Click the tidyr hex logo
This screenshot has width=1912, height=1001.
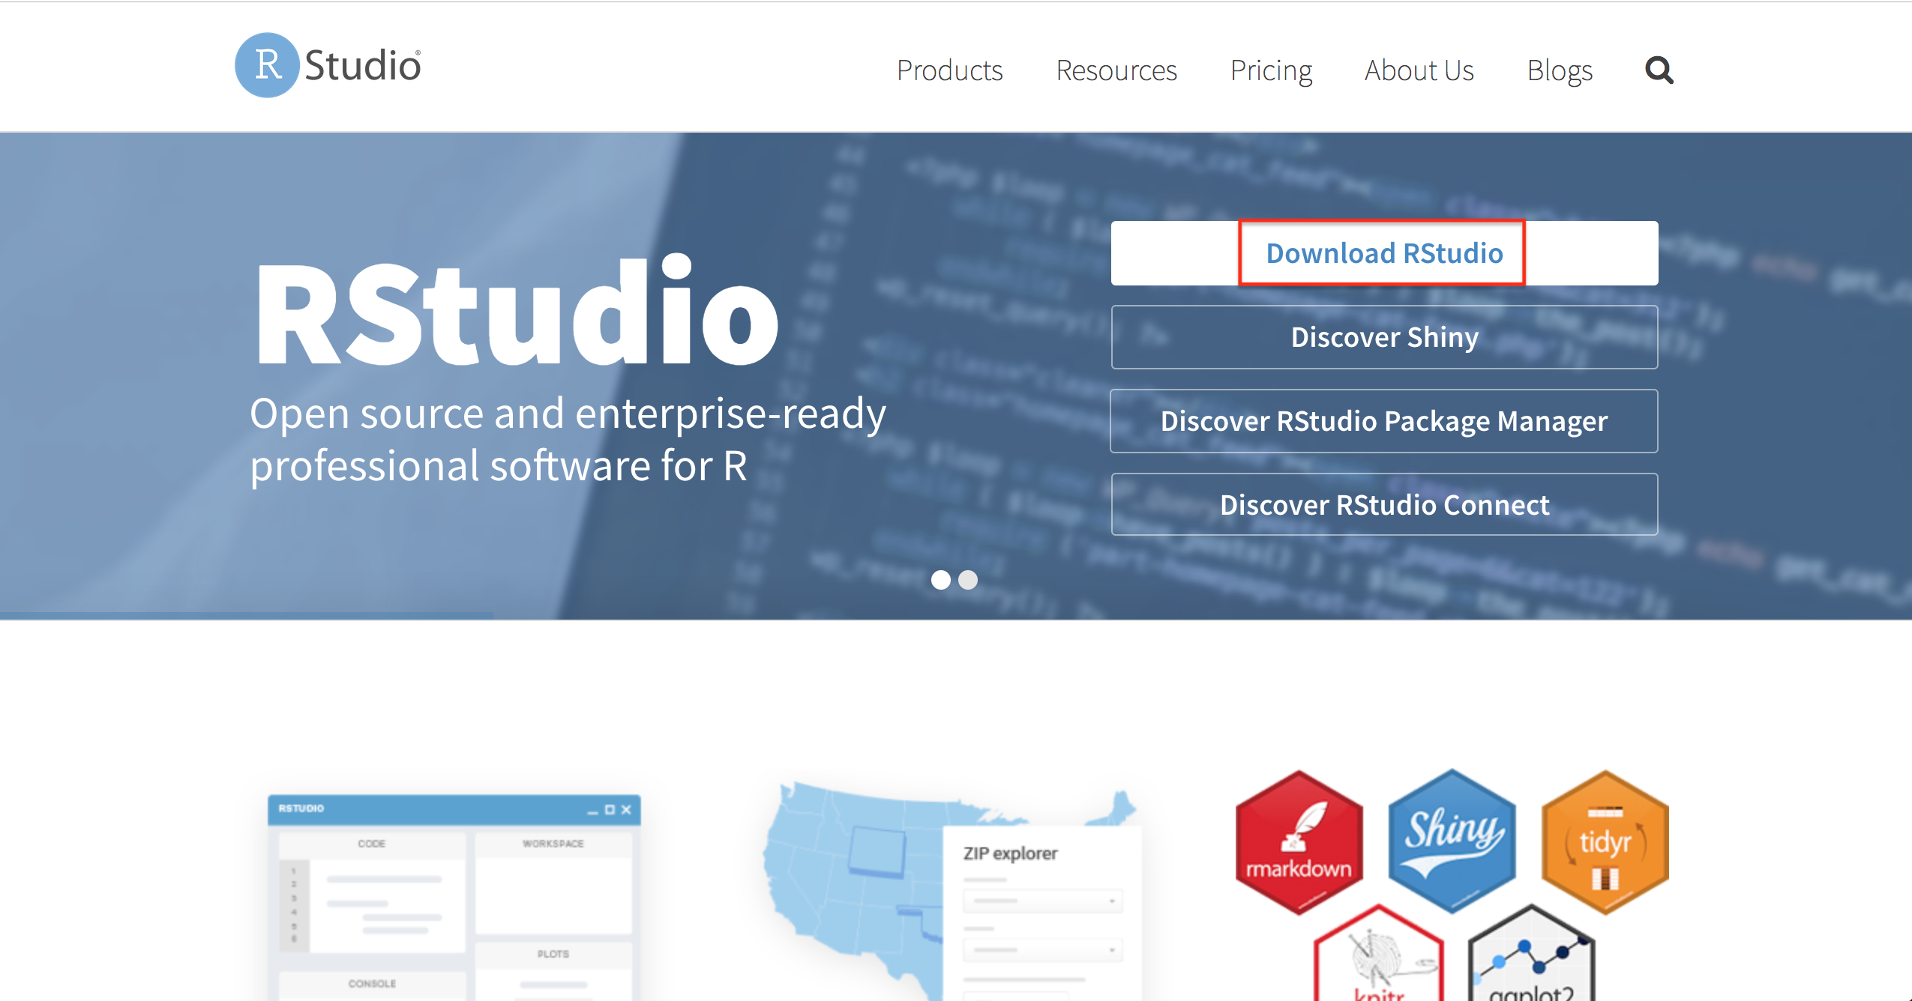(x=1605, y=842)
